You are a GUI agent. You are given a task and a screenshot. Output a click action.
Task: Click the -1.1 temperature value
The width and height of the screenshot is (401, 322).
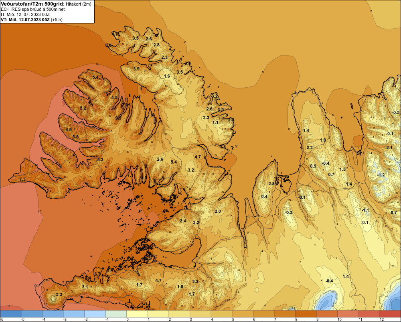pos(365,210)
